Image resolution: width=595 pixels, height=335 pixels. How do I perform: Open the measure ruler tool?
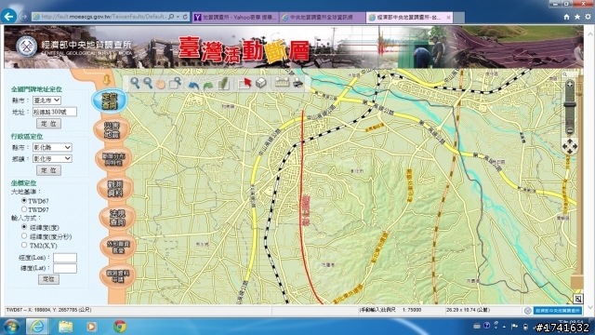coord(282,83)
